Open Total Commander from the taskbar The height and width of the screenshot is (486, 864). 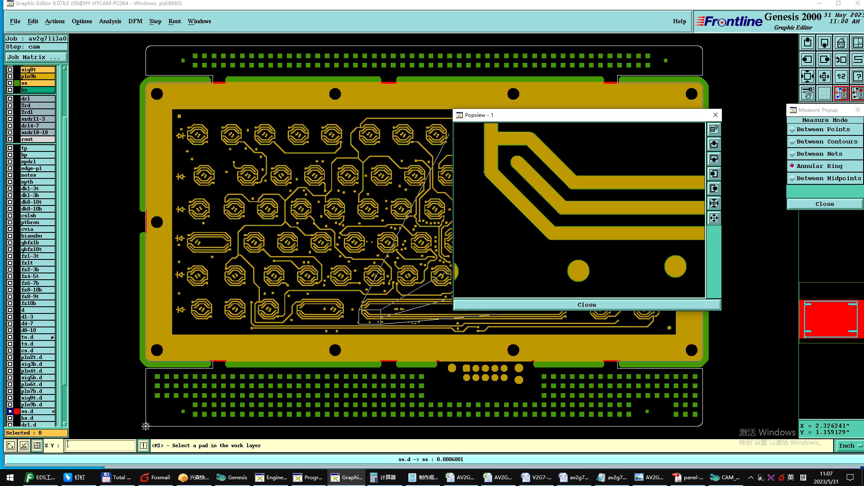click(x=117, y=477)
